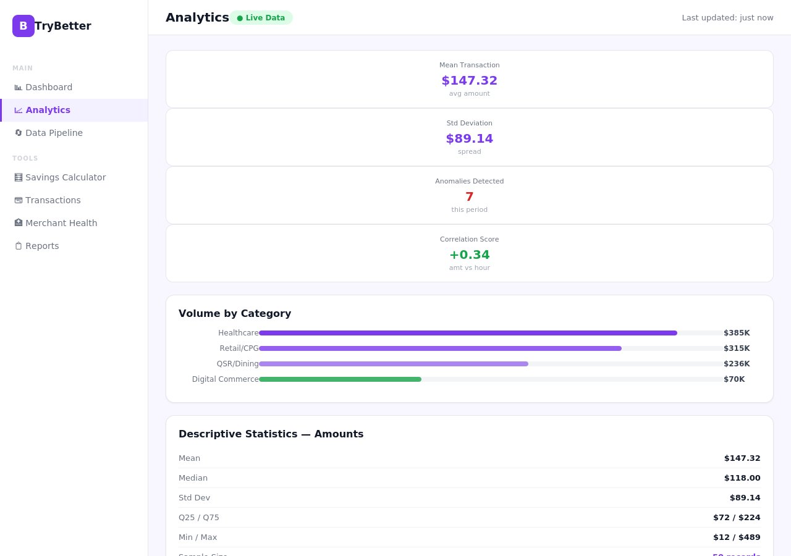The image size is (791, 556).
Task: Open Merchant Health from the Tools section
Action: point(61,223)
